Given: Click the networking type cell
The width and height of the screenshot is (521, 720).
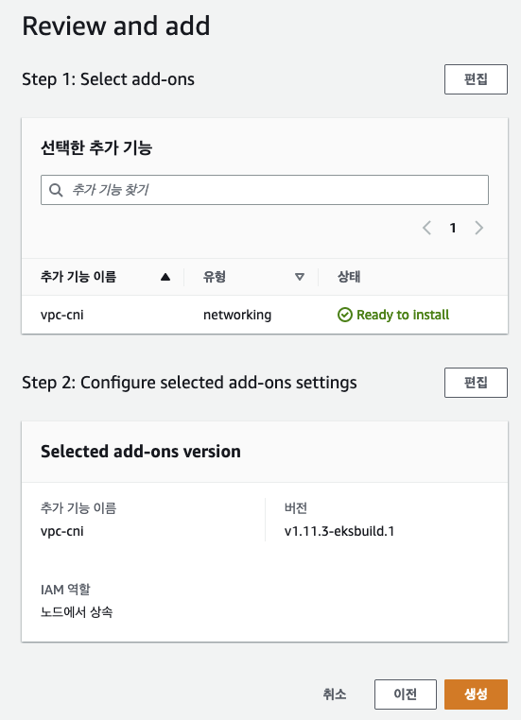Looking at the screenshot, I should (237, 315).
